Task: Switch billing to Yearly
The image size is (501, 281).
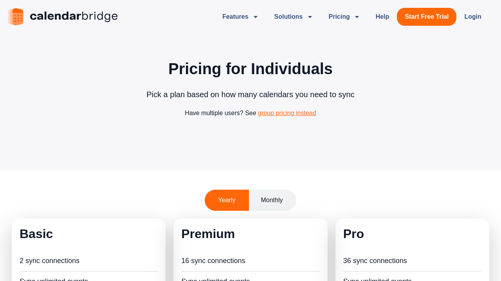Action: click(227, 200)
